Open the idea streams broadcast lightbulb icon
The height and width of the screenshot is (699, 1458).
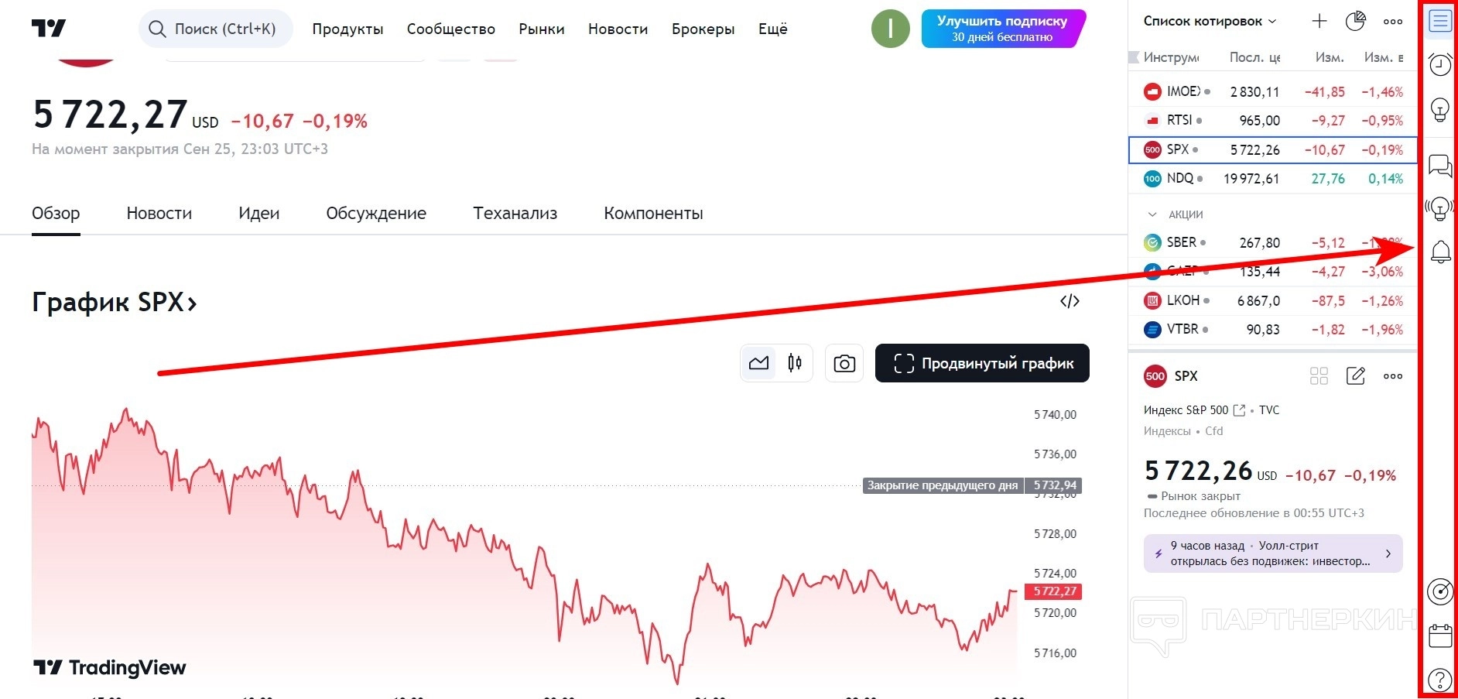(x=1439, y=208)
